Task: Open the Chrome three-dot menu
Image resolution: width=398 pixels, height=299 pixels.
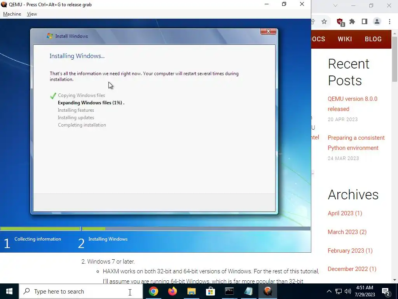Action: pyautogui.click(x=389, y=22)
